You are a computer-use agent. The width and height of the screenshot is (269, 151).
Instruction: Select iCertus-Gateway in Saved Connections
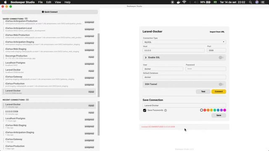49,78
